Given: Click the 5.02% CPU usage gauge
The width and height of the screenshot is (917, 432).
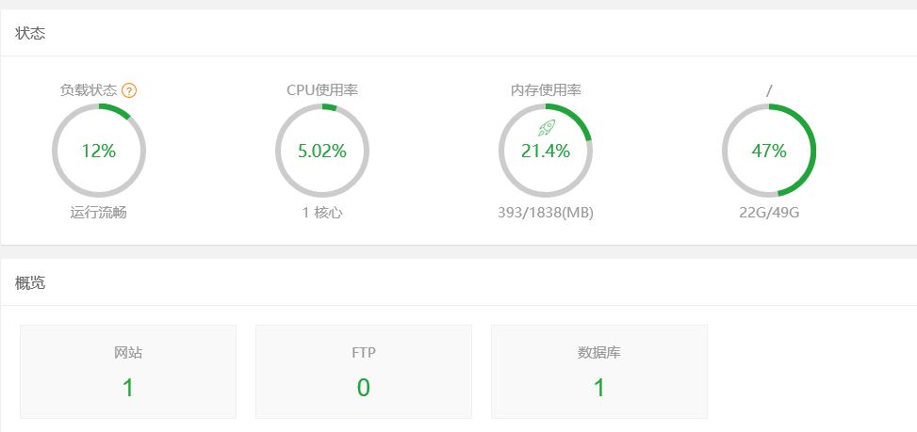Looking at the screenshot, I should [322, 151].
